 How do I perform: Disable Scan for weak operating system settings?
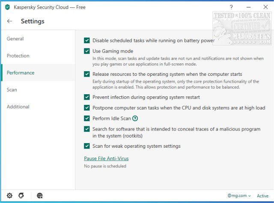coord(87,146)
